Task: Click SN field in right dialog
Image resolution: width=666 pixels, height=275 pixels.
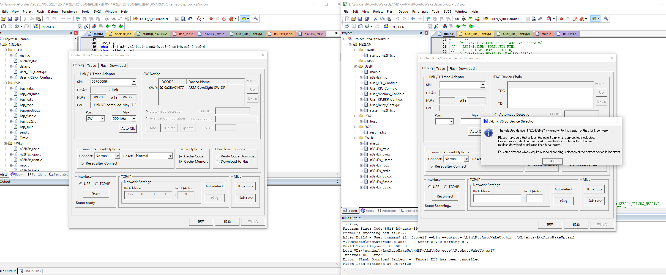Action: pos(462,85)
